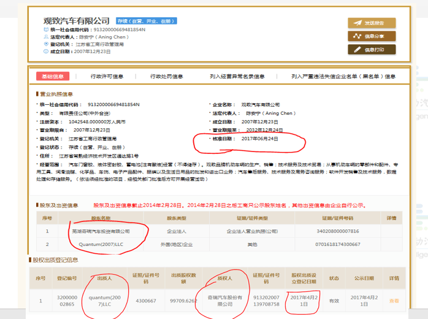This screenshot has width=428, height=319.
Task: Click the address 江苏省常熟经济技术开发区通达路1号
Action: pyautogui.click(x=99, y=156)
